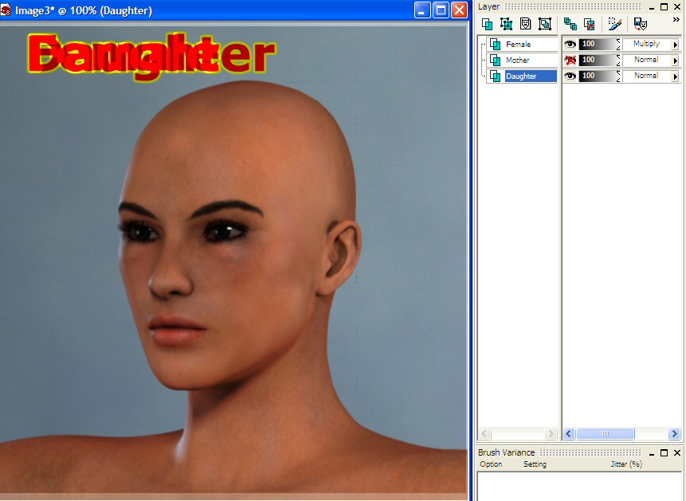Minimize the Image3 document window

(x=422, y=10)
